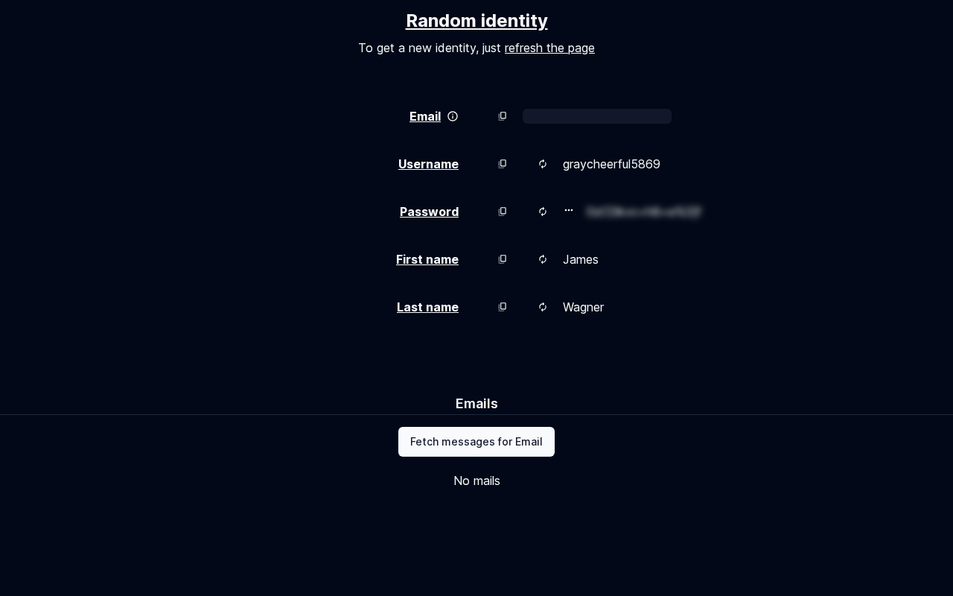Click the refresh the page link
Viewport: 953px width, 596px height.
coord(549,48)
